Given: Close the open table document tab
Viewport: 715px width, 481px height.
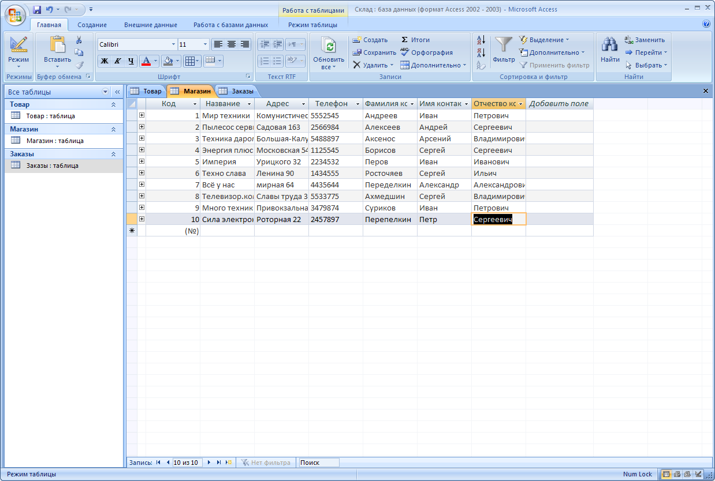Looking at the screenshot, I should click(x=706, y=91).
